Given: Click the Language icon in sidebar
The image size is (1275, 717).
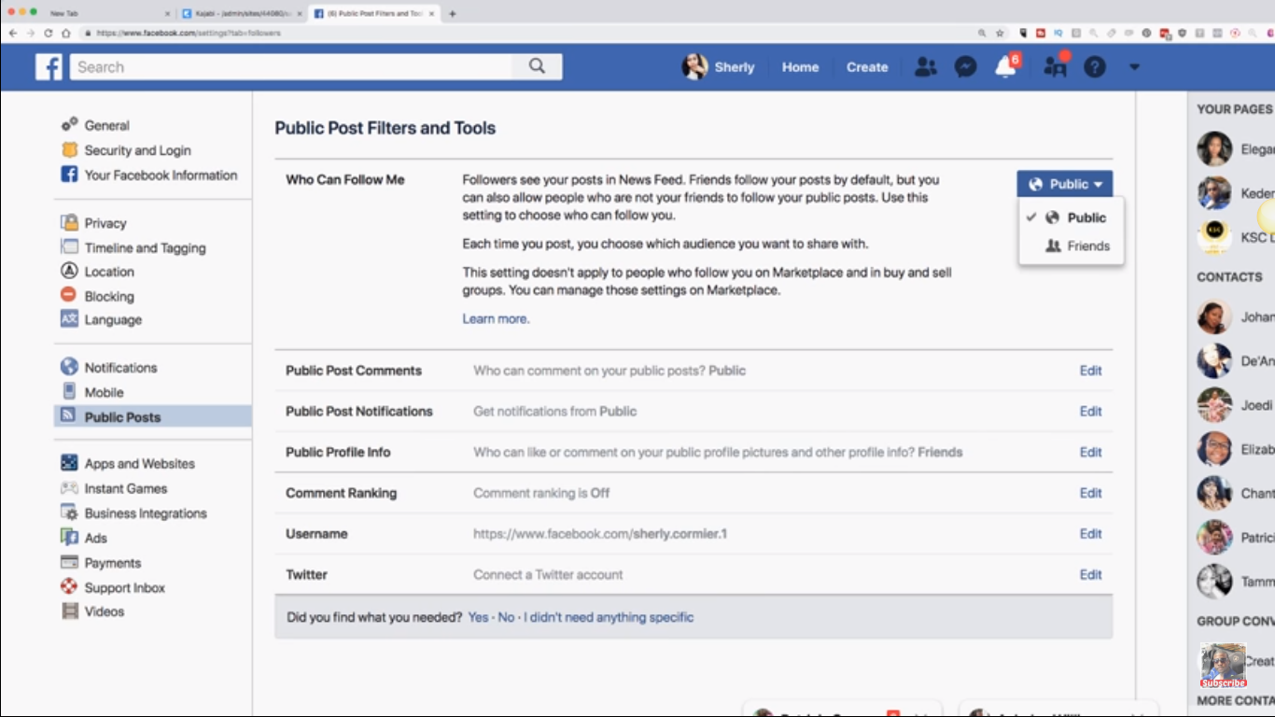Looking at the screenshot, I should click(69, 319).
